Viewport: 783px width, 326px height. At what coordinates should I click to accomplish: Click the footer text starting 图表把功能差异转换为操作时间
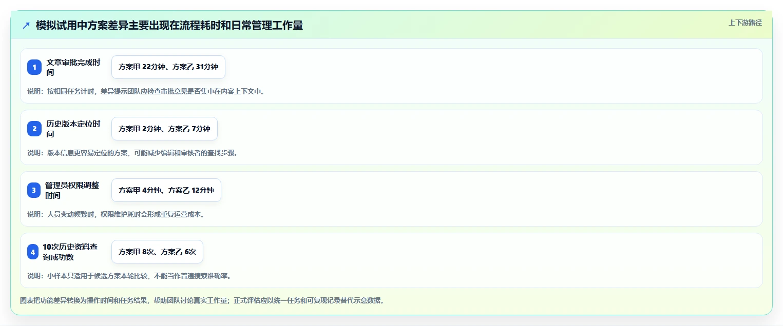click(x=202, y=300)
